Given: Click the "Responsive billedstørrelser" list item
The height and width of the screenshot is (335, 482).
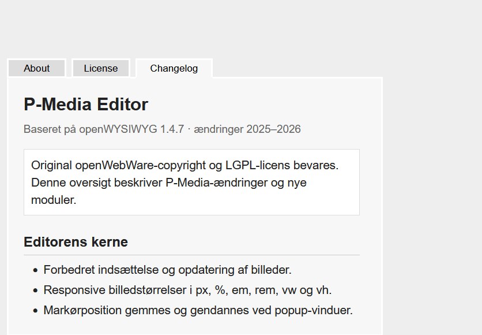Looking at the screenshot, I should pos(187,290).
